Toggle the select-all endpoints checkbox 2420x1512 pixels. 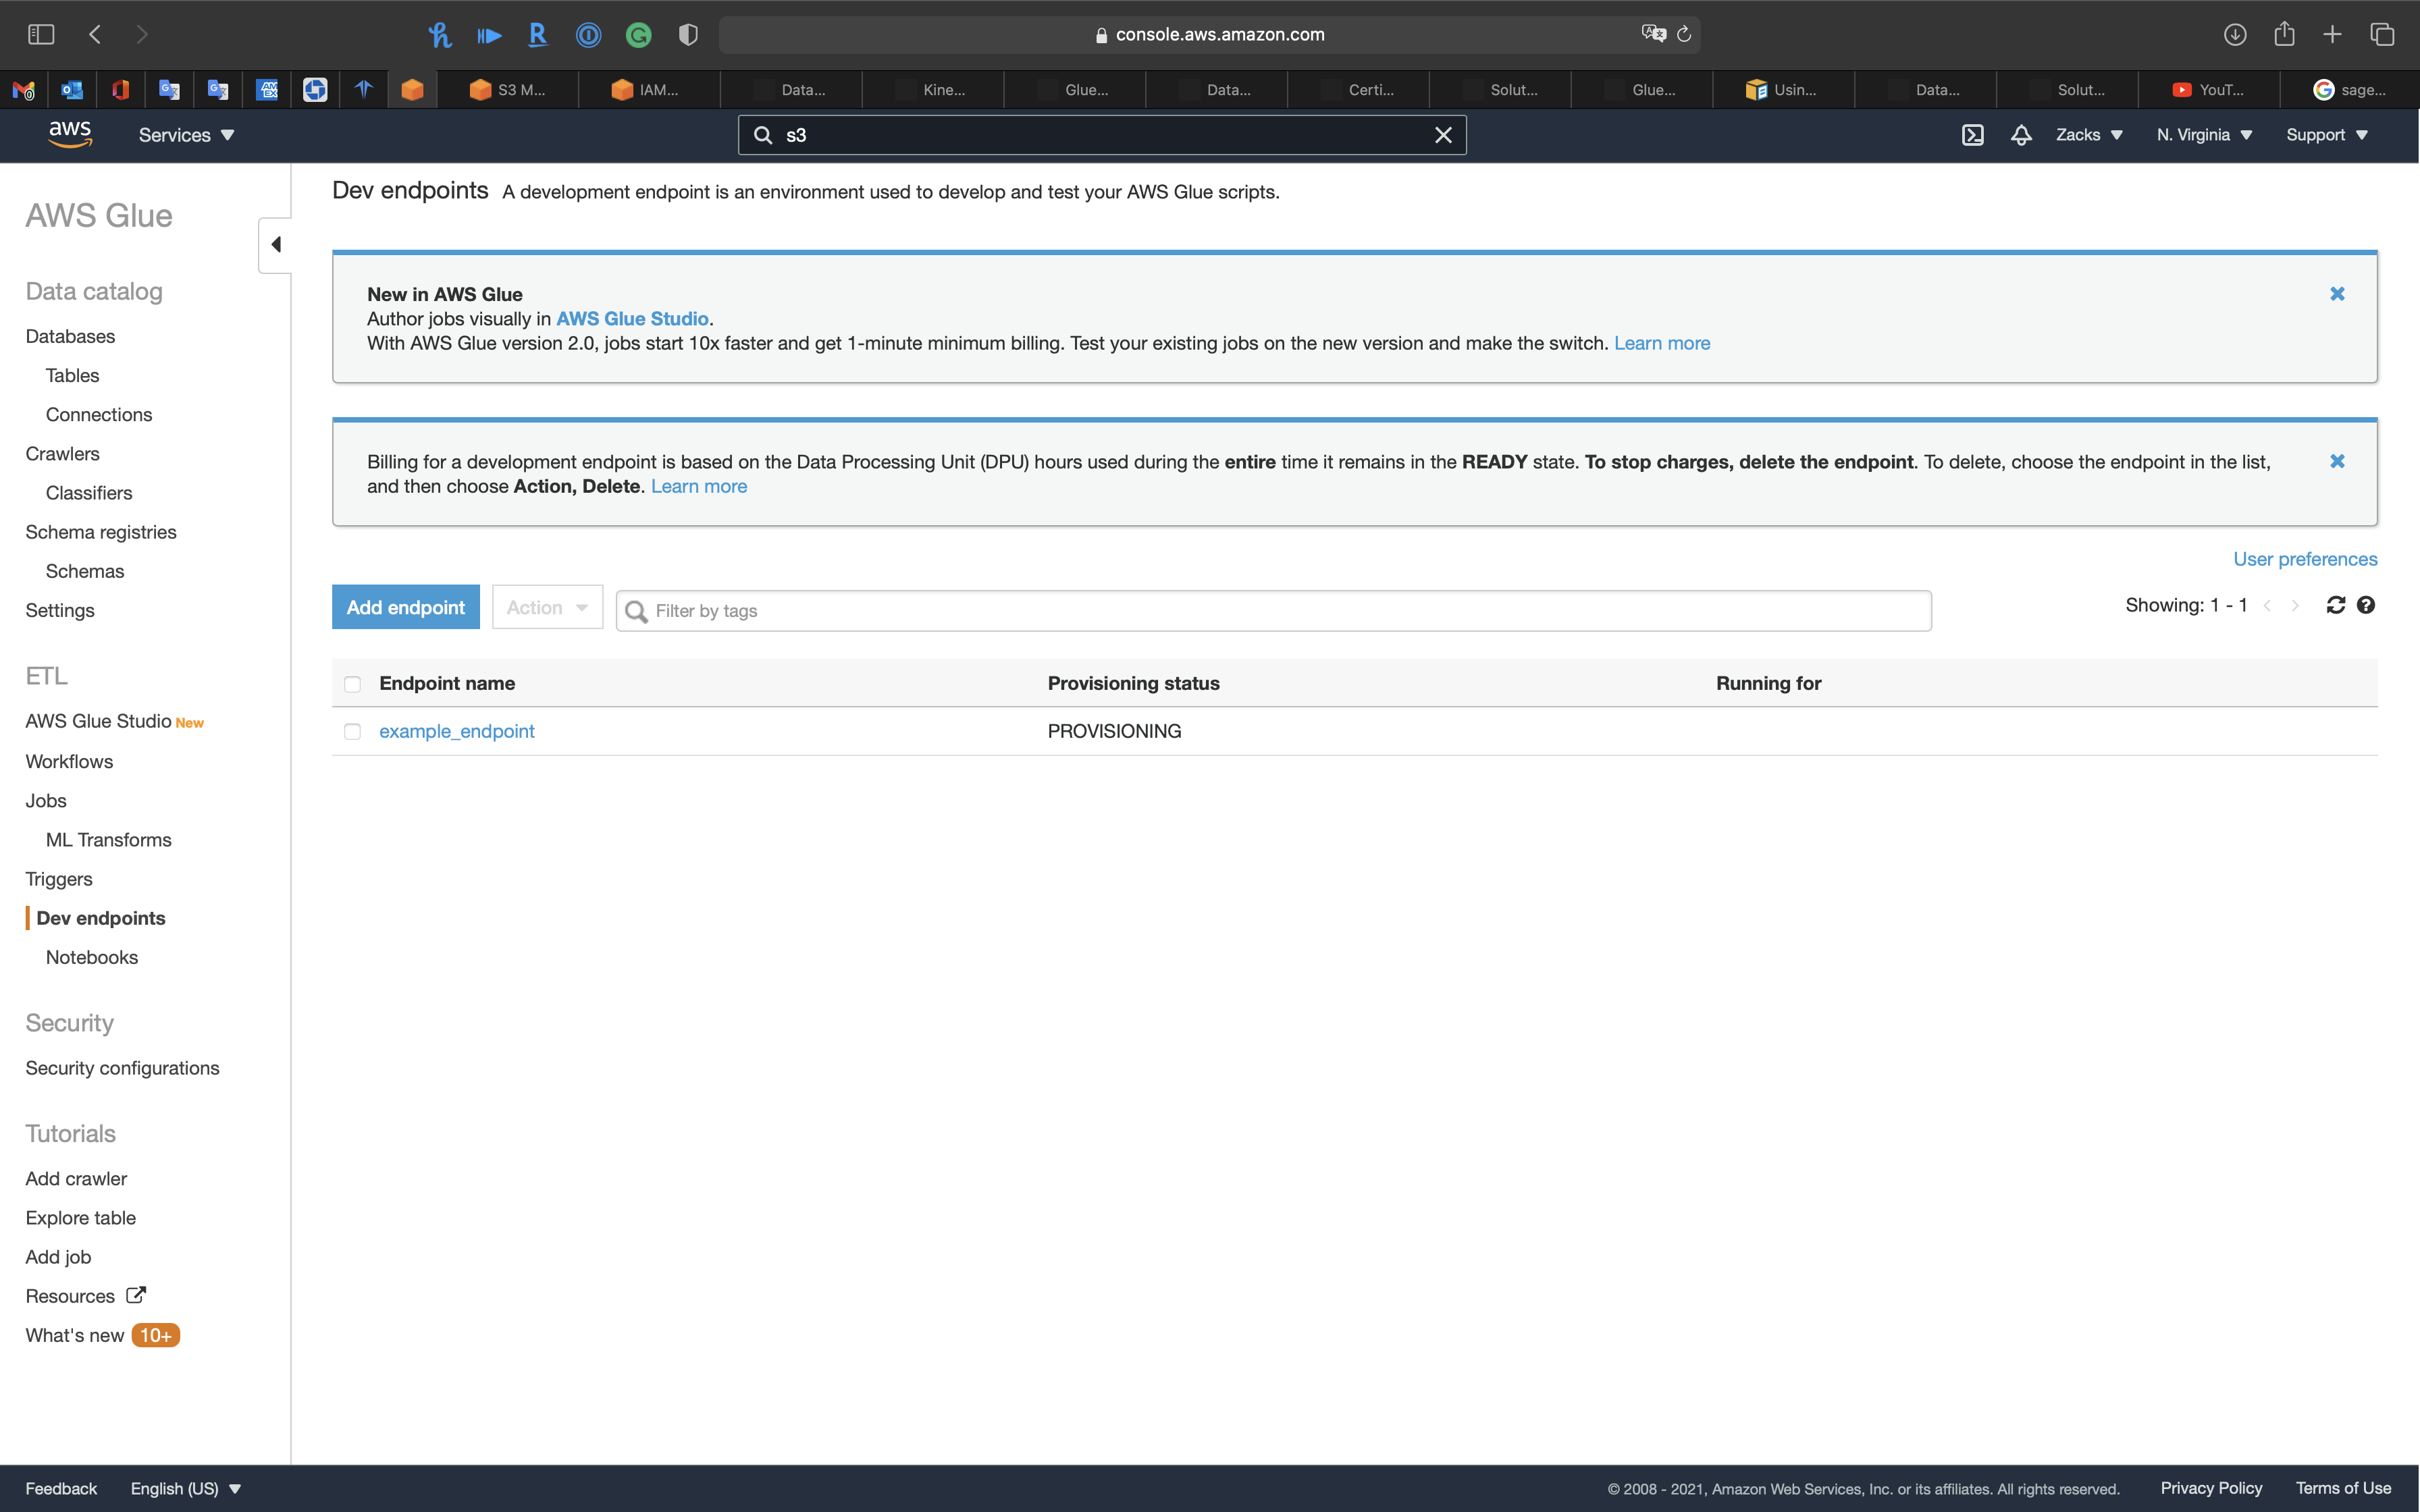point(352,684)
